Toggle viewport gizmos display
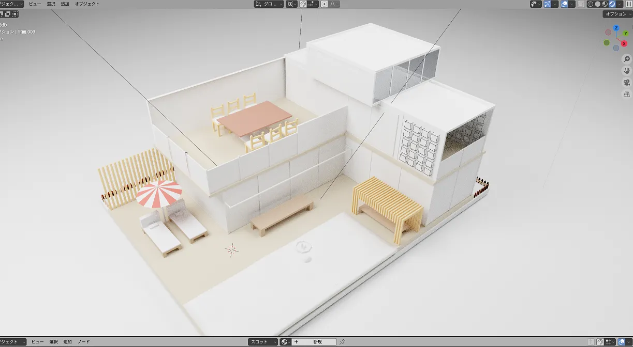Viewport: 633px width, 347px height. [547, 4]
